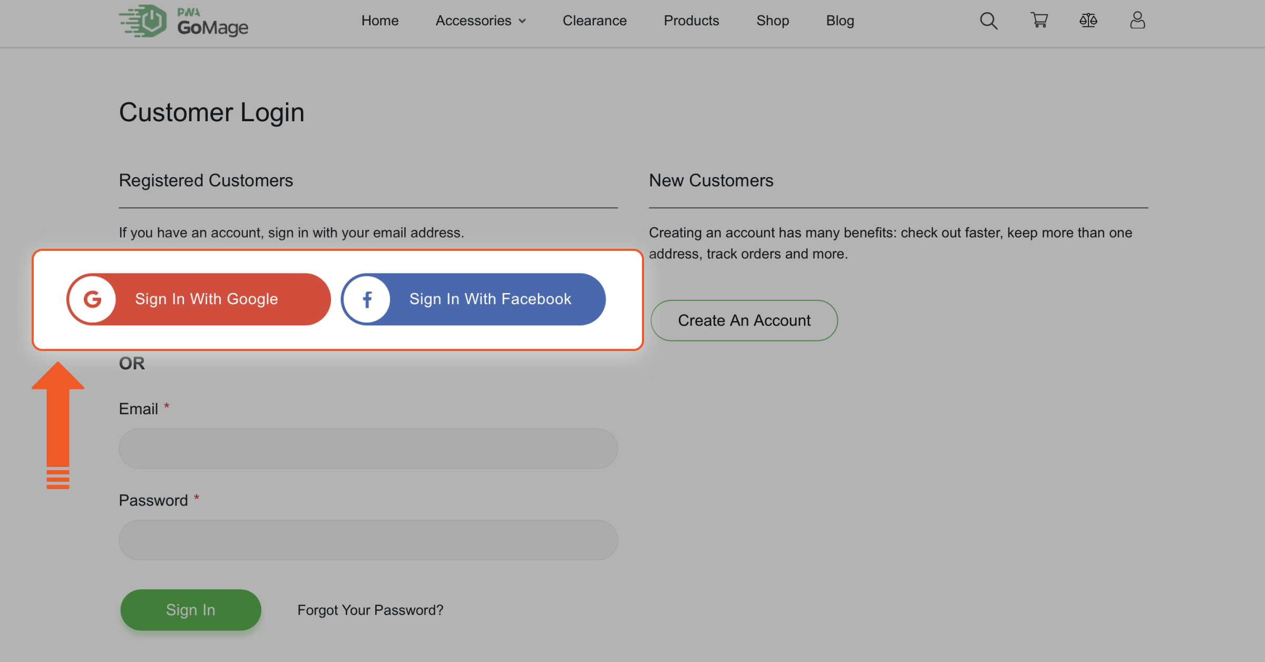Open the search magnifier icon
Viewport: 1265px width, 662px height.
point(988,21)
